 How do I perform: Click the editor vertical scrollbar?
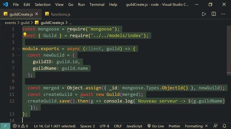point(229,51)
